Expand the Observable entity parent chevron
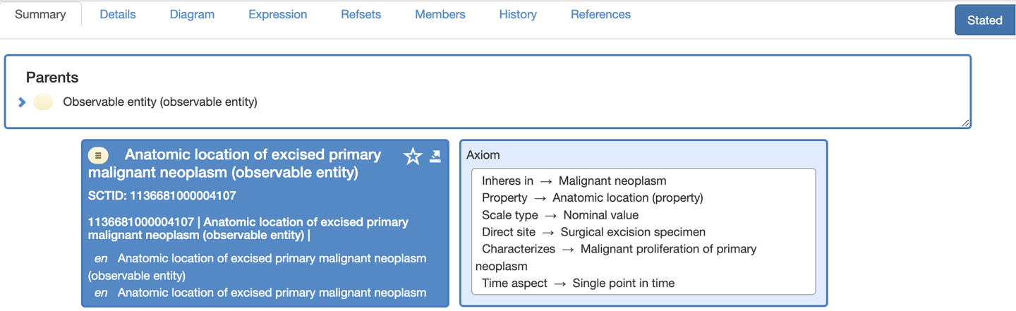Image resolution: width=1016 pixels, height=311 pixels. 22,102
